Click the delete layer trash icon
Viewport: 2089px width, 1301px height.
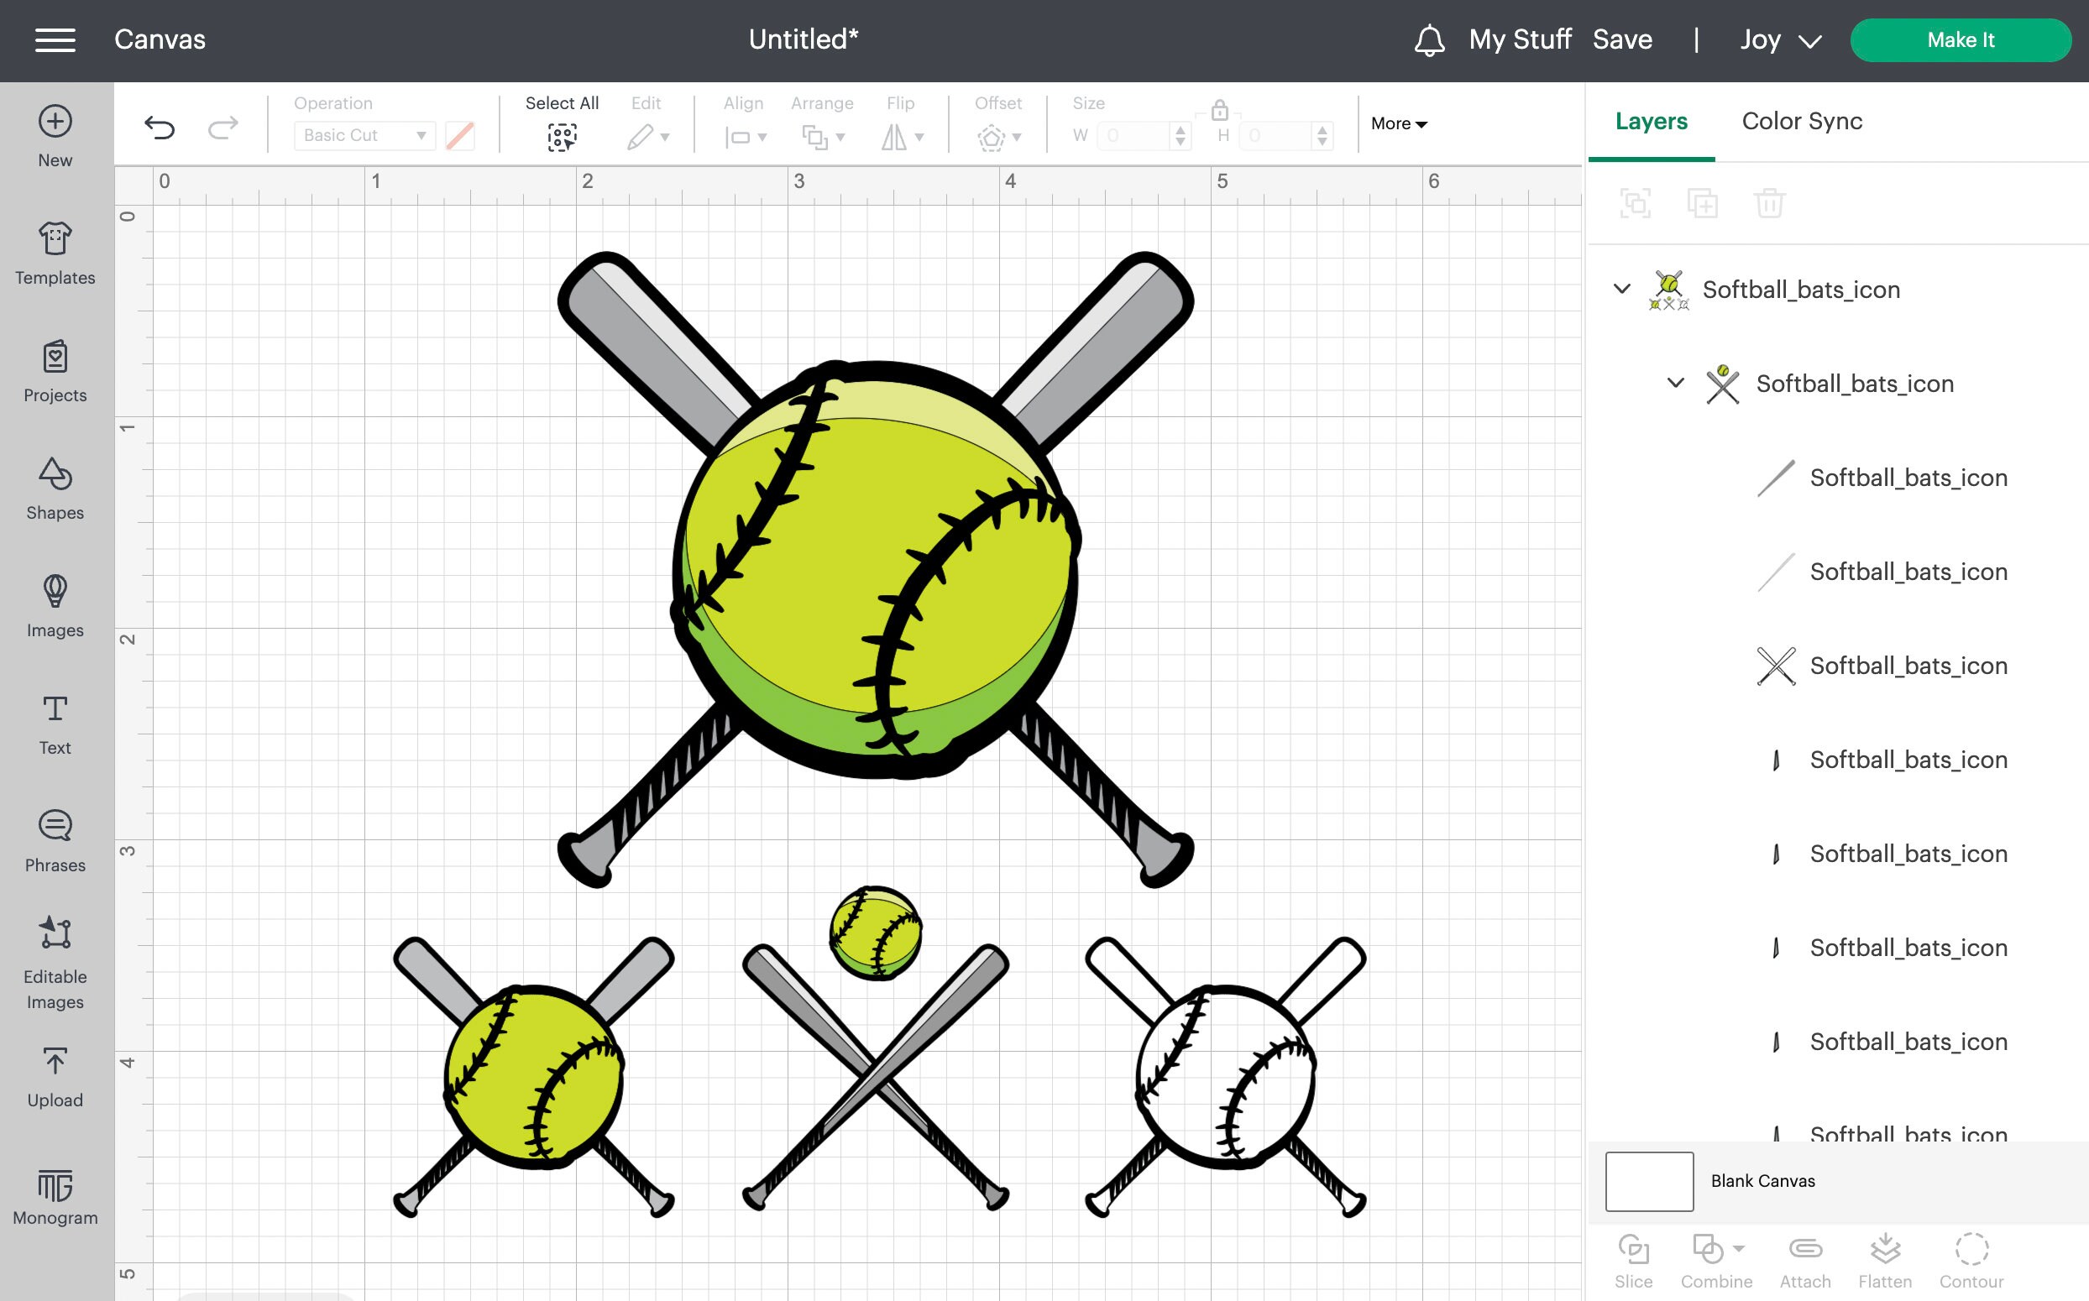point(1770,203)
